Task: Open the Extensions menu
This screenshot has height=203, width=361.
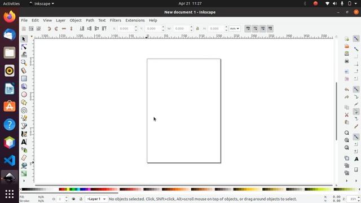Action: coord(135,20)
